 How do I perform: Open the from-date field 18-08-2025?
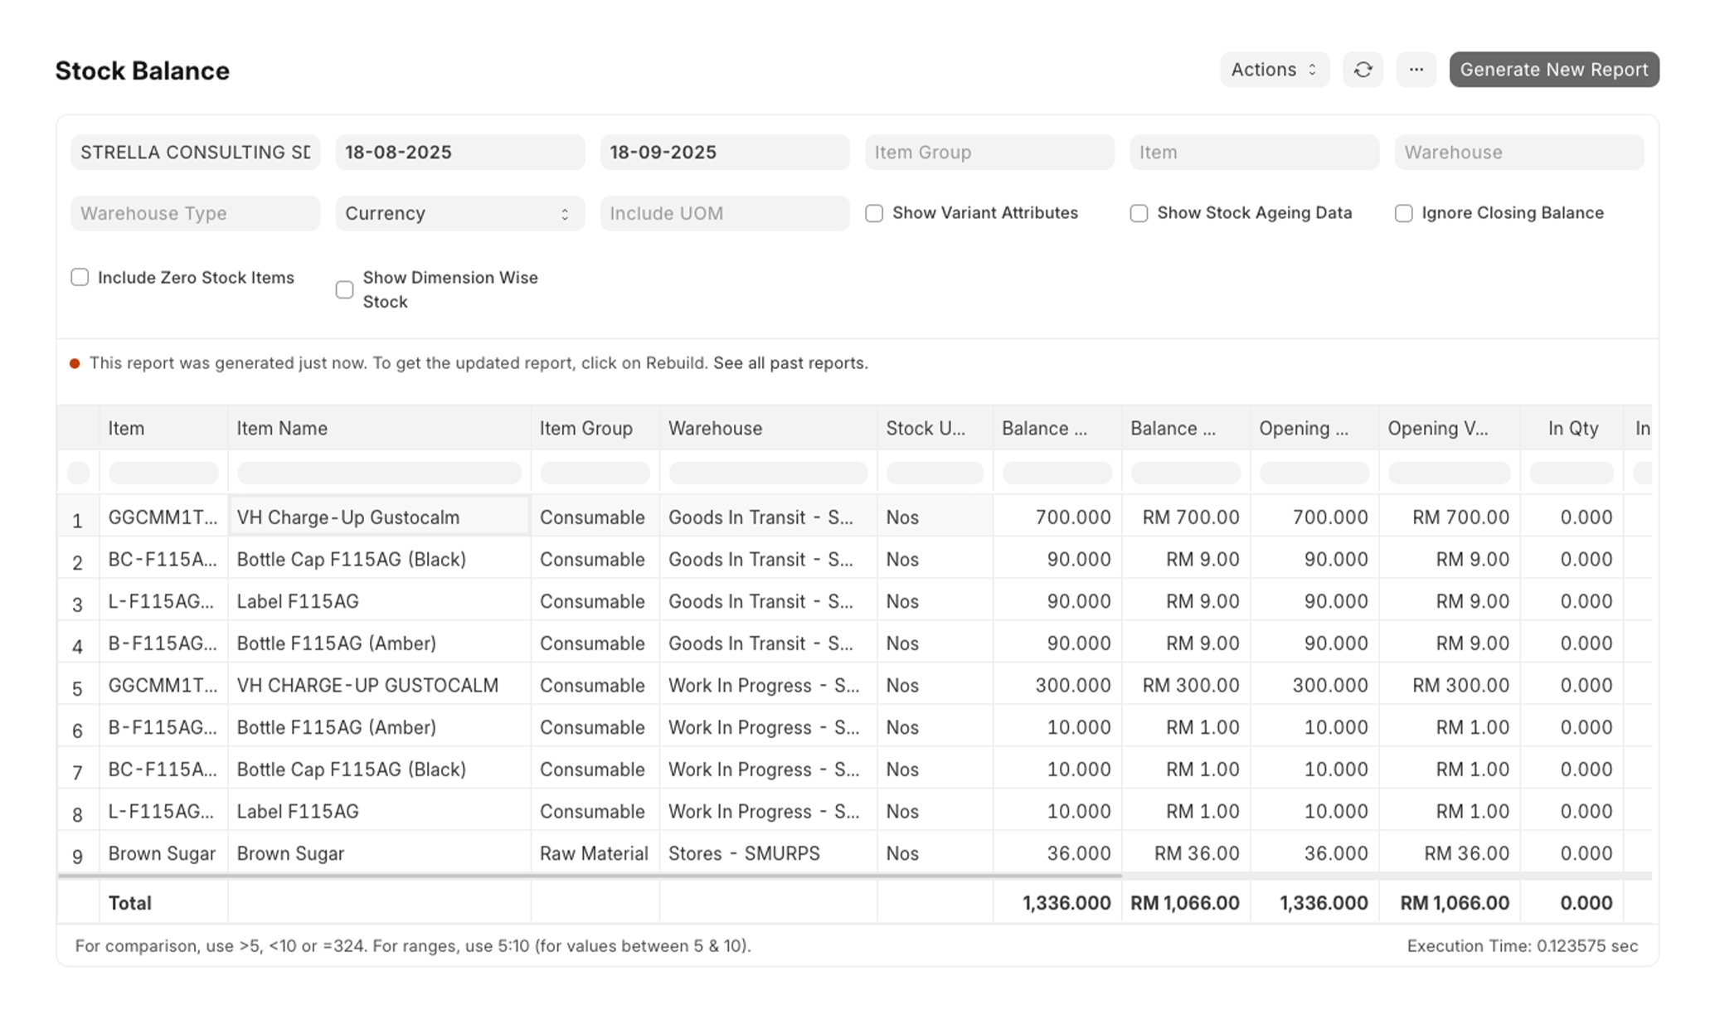coord(459,153)
